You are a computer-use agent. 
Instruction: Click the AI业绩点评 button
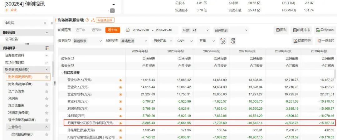(x=105, y=20)
